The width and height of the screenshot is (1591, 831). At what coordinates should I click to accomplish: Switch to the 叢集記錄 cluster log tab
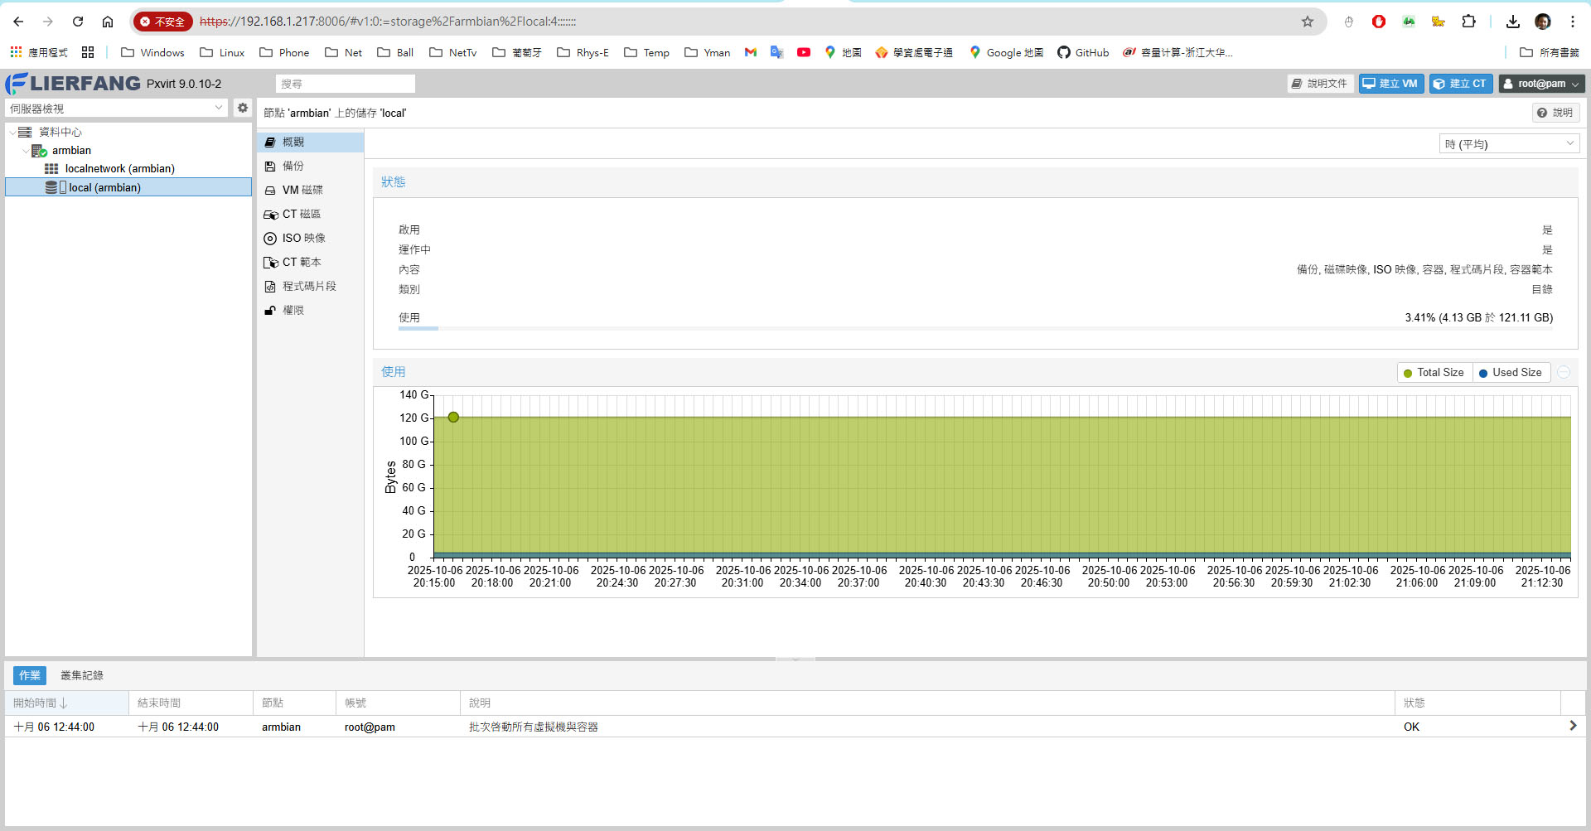[82, 676]
